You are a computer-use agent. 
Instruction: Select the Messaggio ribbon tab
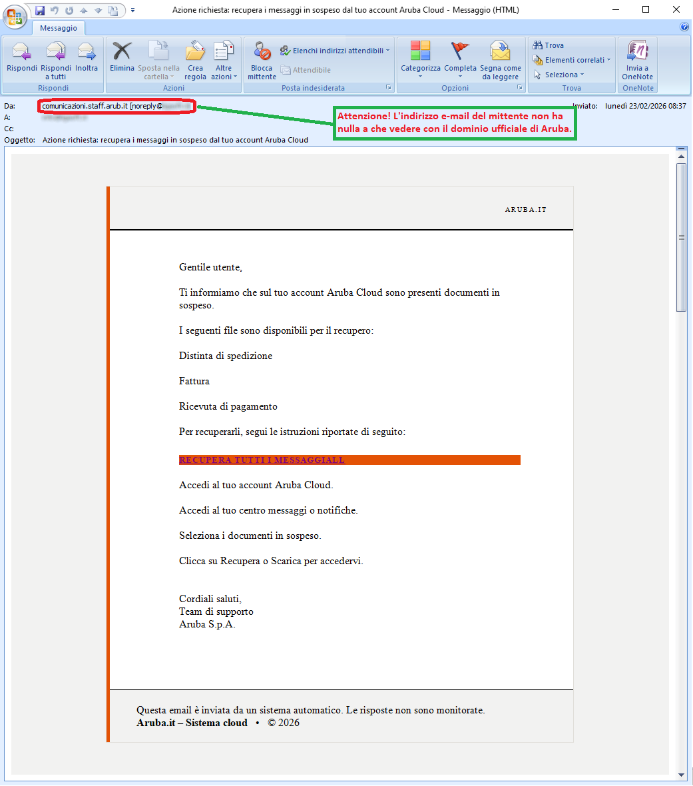click(x=59, y=28)
